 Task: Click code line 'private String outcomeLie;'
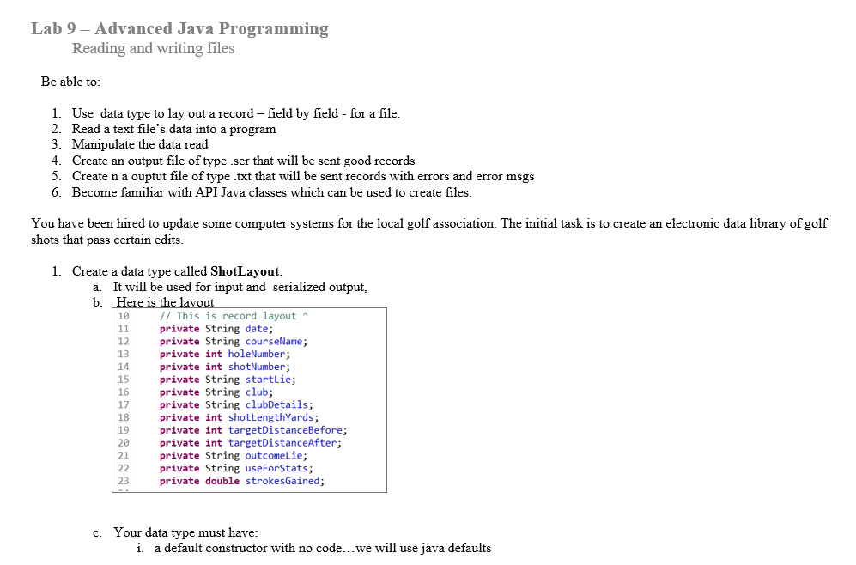pos(234,455)
